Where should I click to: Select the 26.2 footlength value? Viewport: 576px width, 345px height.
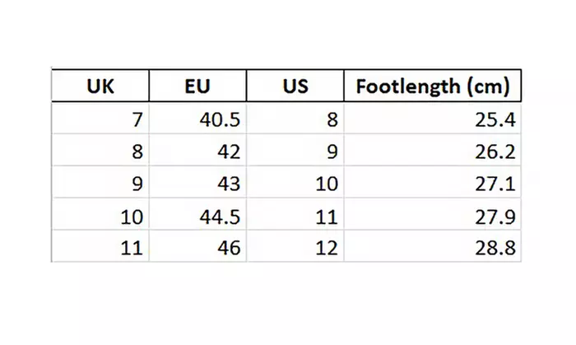click(x=495, y=152)
